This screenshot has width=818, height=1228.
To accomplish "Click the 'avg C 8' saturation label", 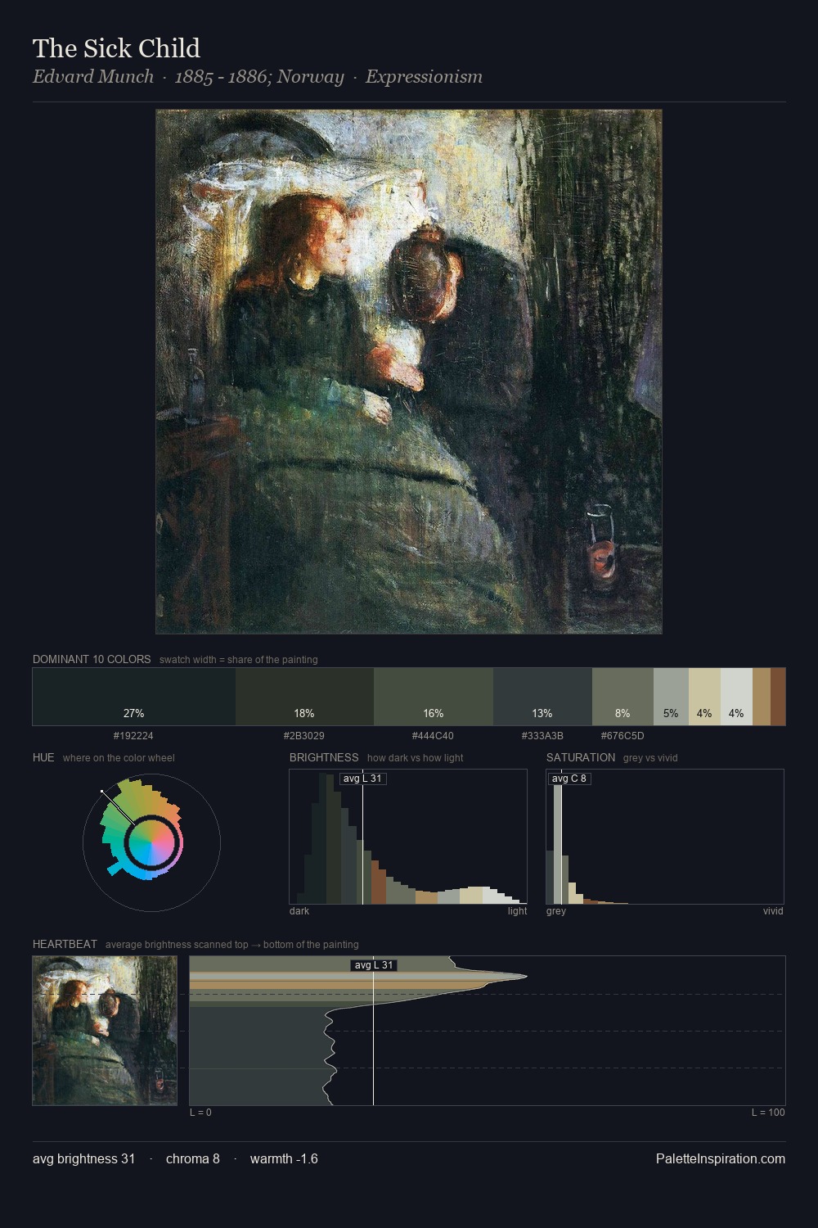I will coord(569,779).
